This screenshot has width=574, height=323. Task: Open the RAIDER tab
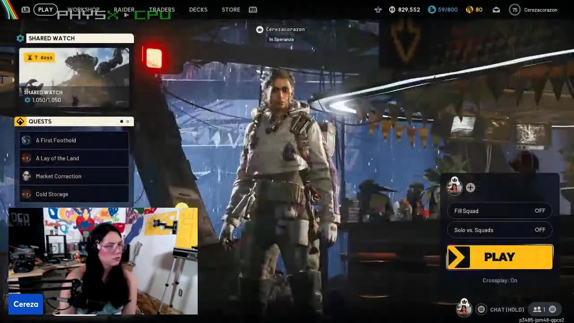(x=124, y=9)
